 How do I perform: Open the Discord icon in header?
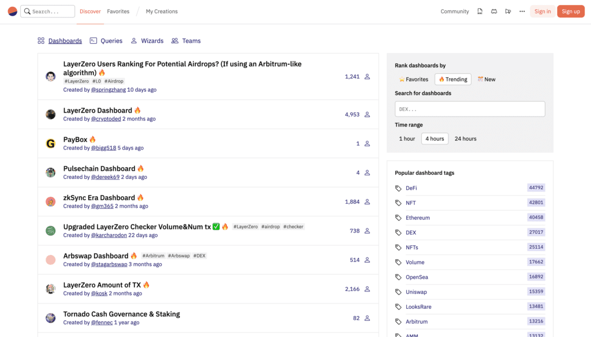[x=494, y=12]
